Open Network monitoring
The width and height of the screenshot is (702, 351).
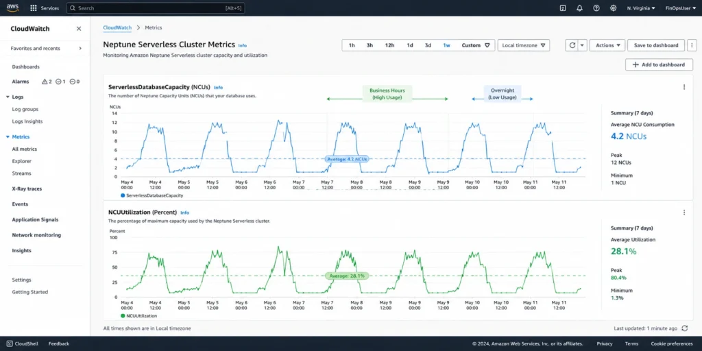click(x=36, y=235)
